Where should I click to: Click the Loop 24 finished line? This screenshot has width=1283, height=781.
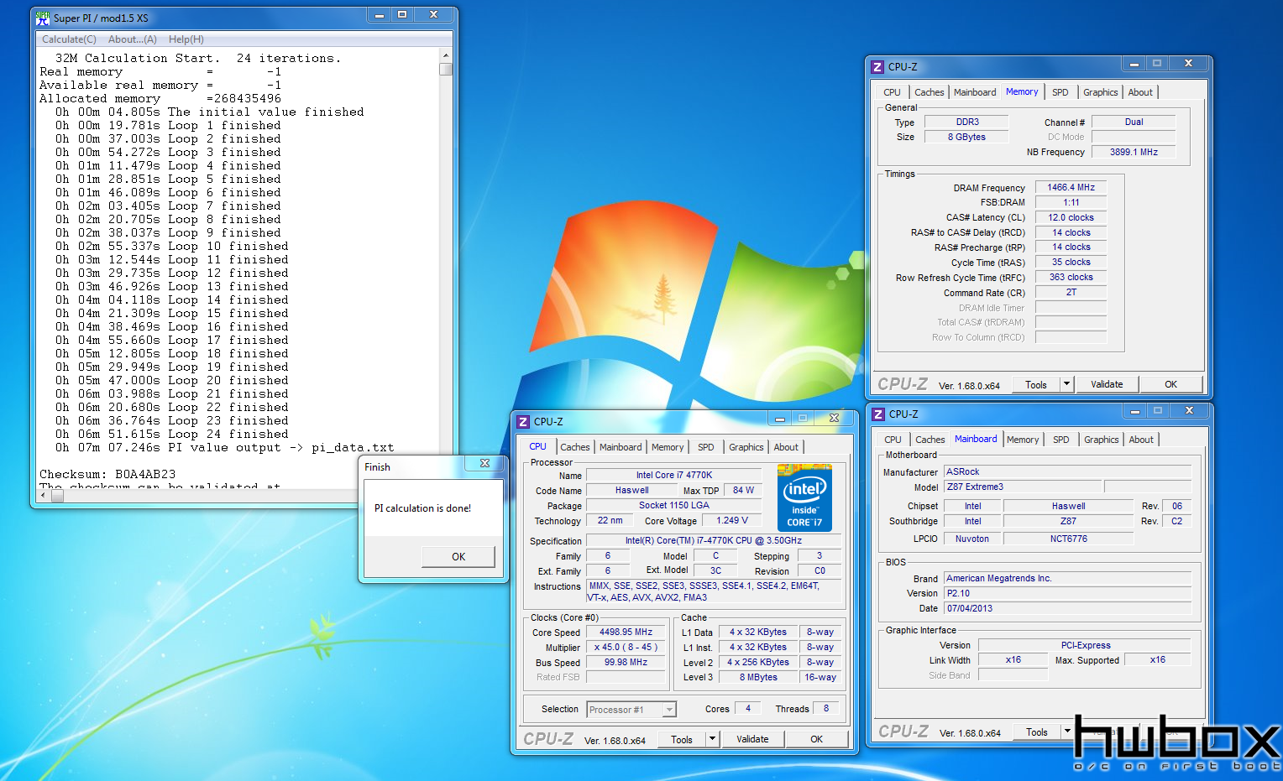(172, 434)
